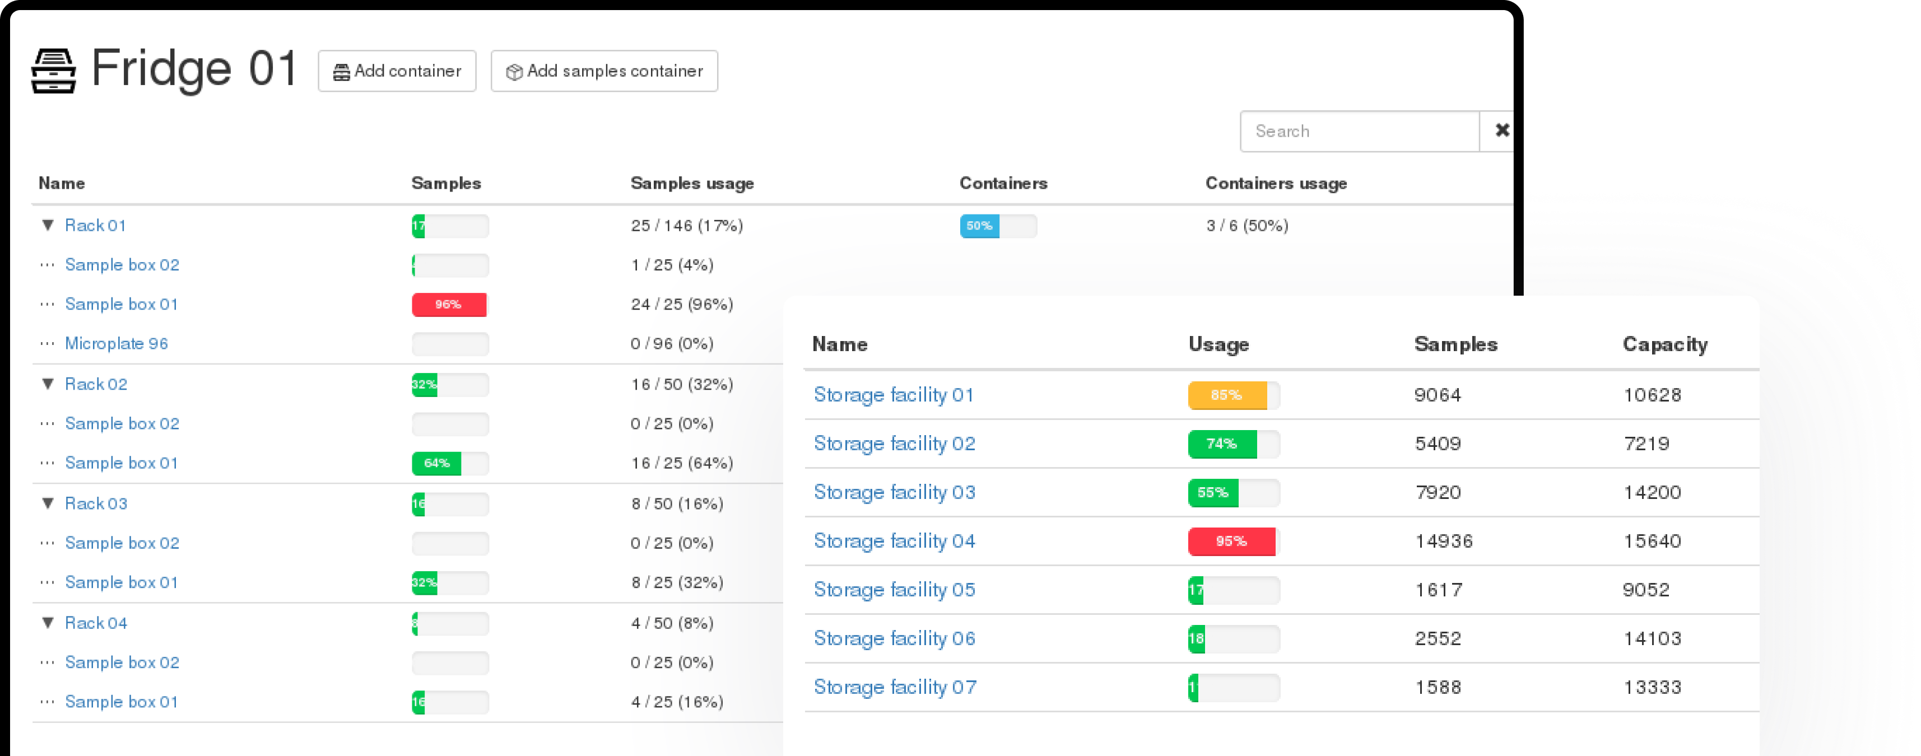The width and height of the screenshot is (1921, 756).
Task: Click dots icon before Sample box 02 under Rack 01
Action: (x=47, y=265)
